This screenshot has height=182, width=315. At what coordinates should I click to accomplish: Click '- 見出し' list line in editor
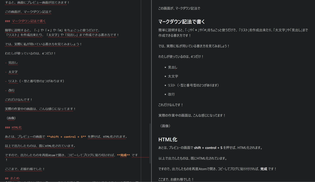11,63
